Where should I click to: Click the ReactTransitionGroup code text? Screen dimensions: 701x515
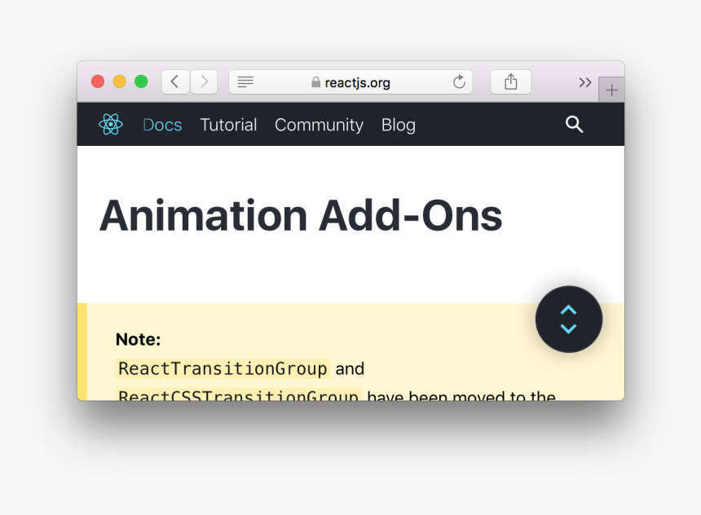(x=223, y=368)
